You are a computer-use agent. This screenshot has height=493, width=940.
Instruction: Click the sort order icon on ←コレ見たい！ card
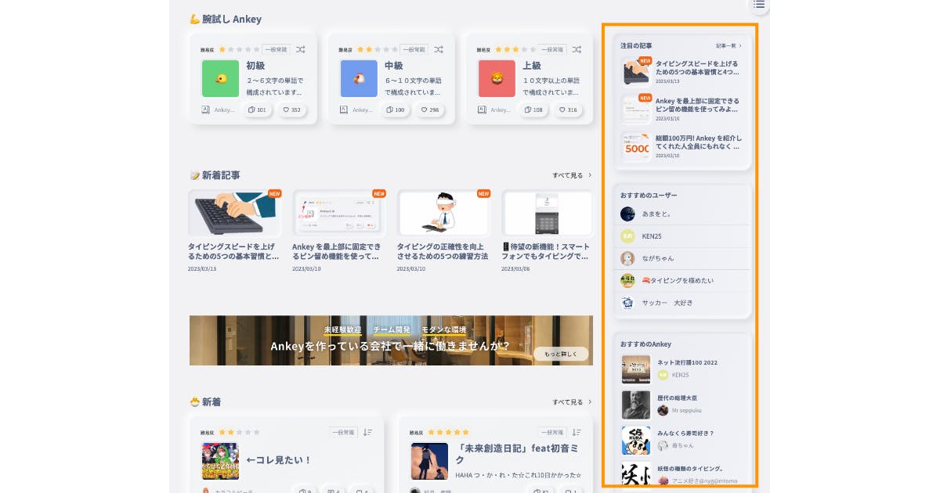(x=367, y=432)
